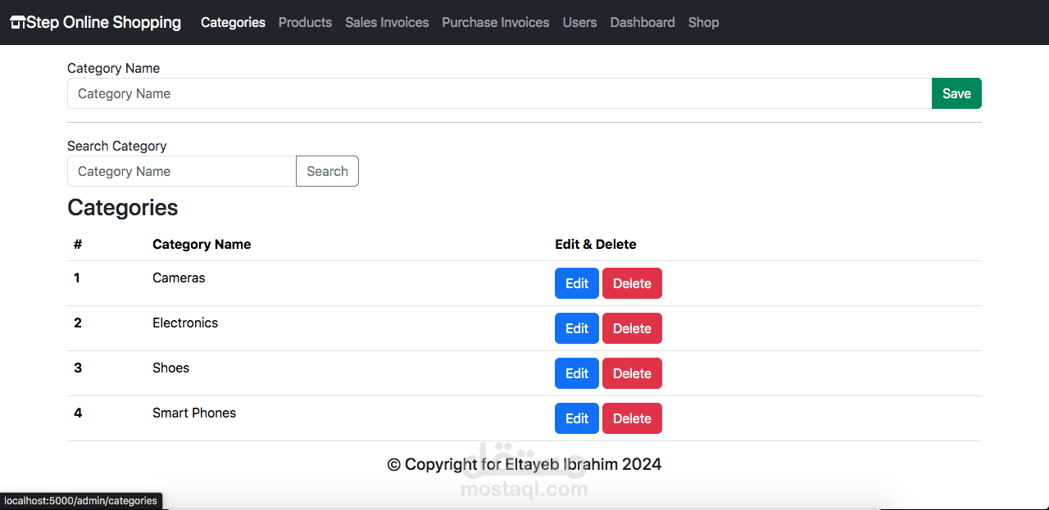This screenshot has width=1049, height=510.
Task: Go to the Products page
Action: [x=305, y=23]
